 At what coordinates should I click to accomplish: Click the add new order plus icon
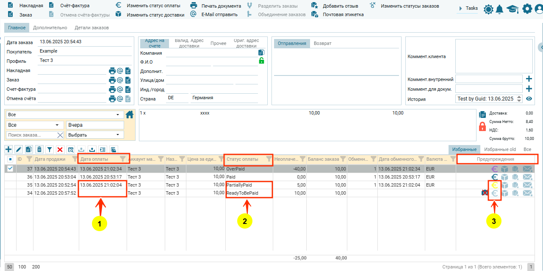pos(8,149)
